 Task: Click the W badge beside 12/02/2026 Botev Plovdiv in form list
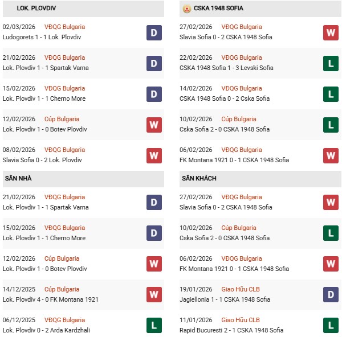click(x=154, y=125)
